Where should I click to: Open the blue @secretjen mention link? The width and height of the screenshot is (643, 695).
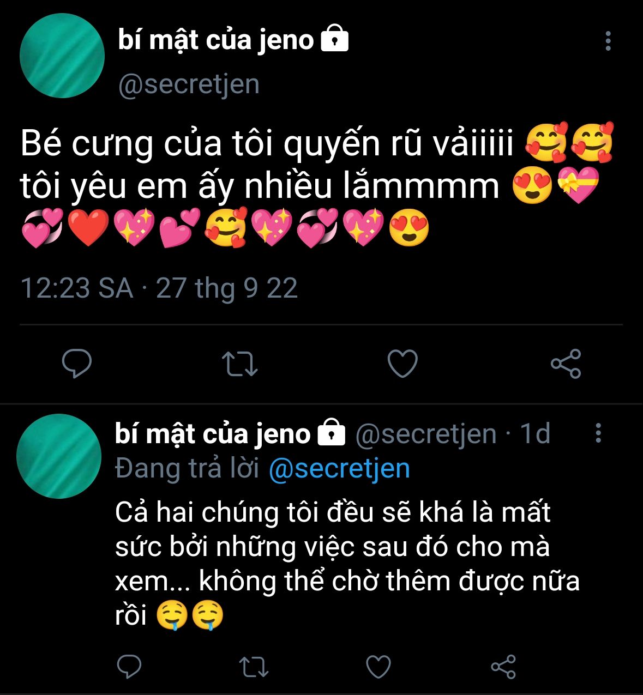click(339, 468)
